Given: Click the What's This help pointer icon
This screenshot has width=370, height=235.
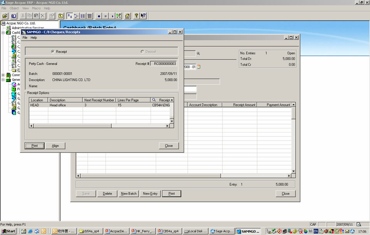Looking at the screenshot, I should [x=143, y=16].
